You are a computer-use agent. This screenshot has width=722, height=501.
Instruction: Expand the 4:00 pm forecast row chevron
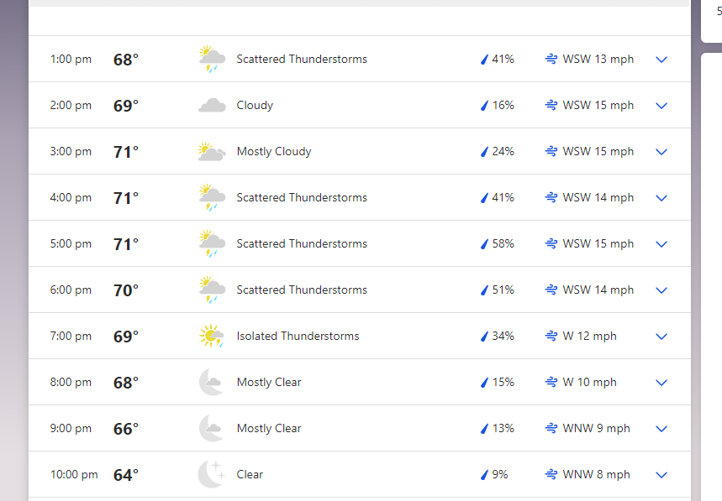[661, 198]
